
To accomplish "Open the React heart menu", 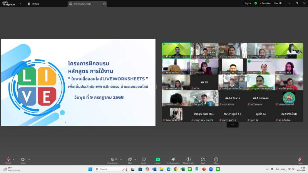I will click(x=144, y=160).
